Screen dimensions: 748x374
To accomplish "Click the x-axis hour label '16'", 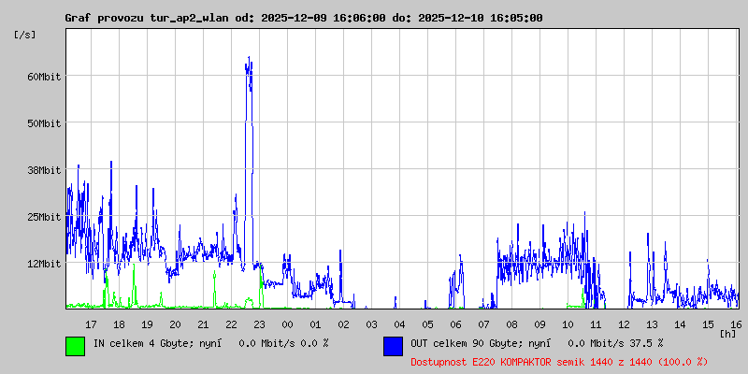I will [x=735, y=324].
